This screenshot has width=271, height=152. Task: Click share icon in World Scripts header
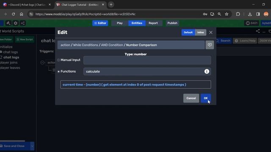coord(258,31)
